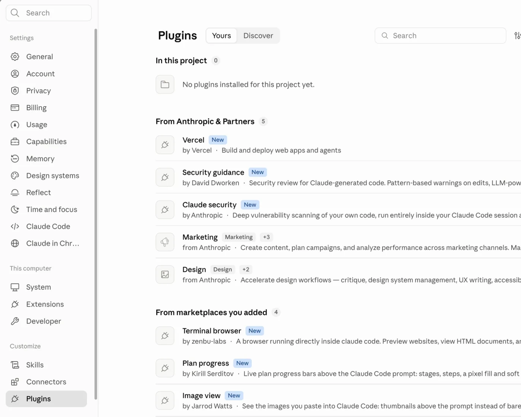
Task: Open the Terminal browser plugin
Action: coord(338,336)
